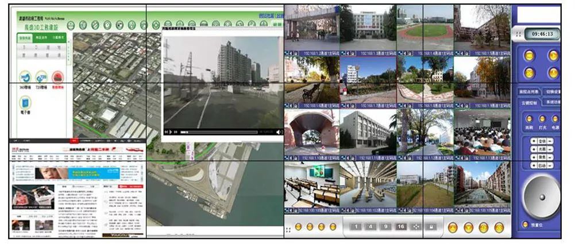Click the volume icon on video player
The image size is (575, 244).
[279, 132]
